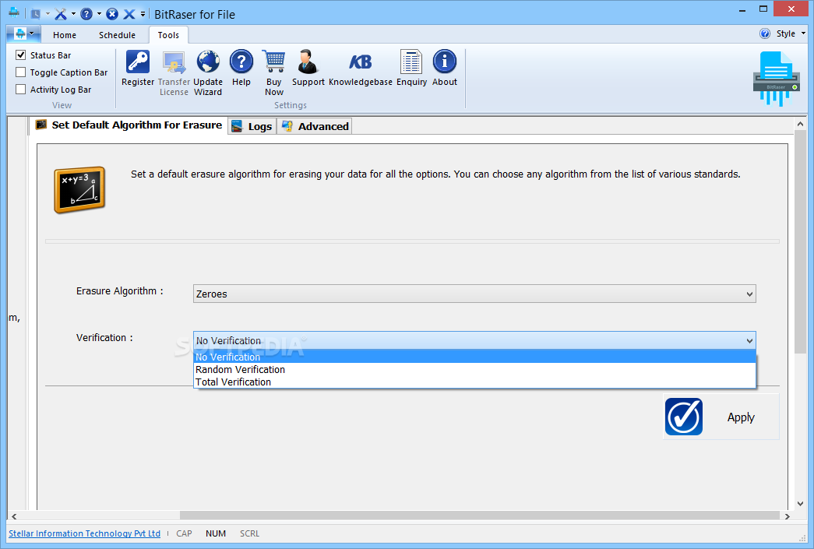Click the scroll down arrow
This screenshot has height=549, width=814.
click(x=800, y=503)
